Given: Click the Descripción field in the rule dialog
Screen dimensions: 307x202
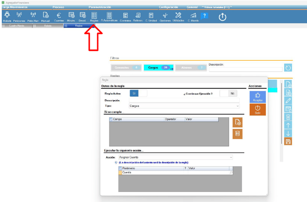Looking at the screenshot, I should tap(183, 100).
